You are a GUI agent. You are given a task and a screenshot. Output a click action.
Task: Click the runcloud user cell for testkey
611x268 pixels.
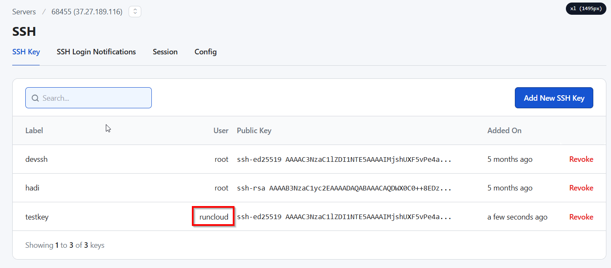pyautogui.click(x=214, y=217)
